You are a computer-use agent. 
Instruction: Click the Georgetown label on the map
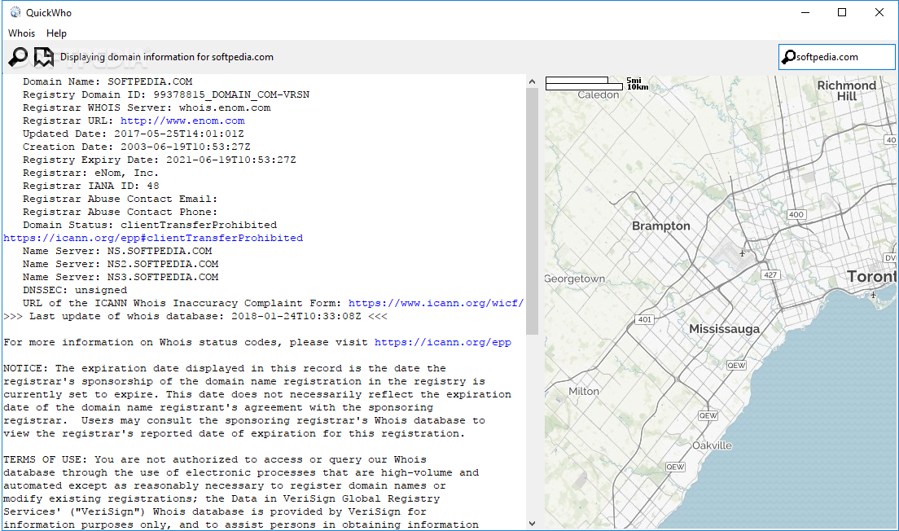tap(574, 279)
